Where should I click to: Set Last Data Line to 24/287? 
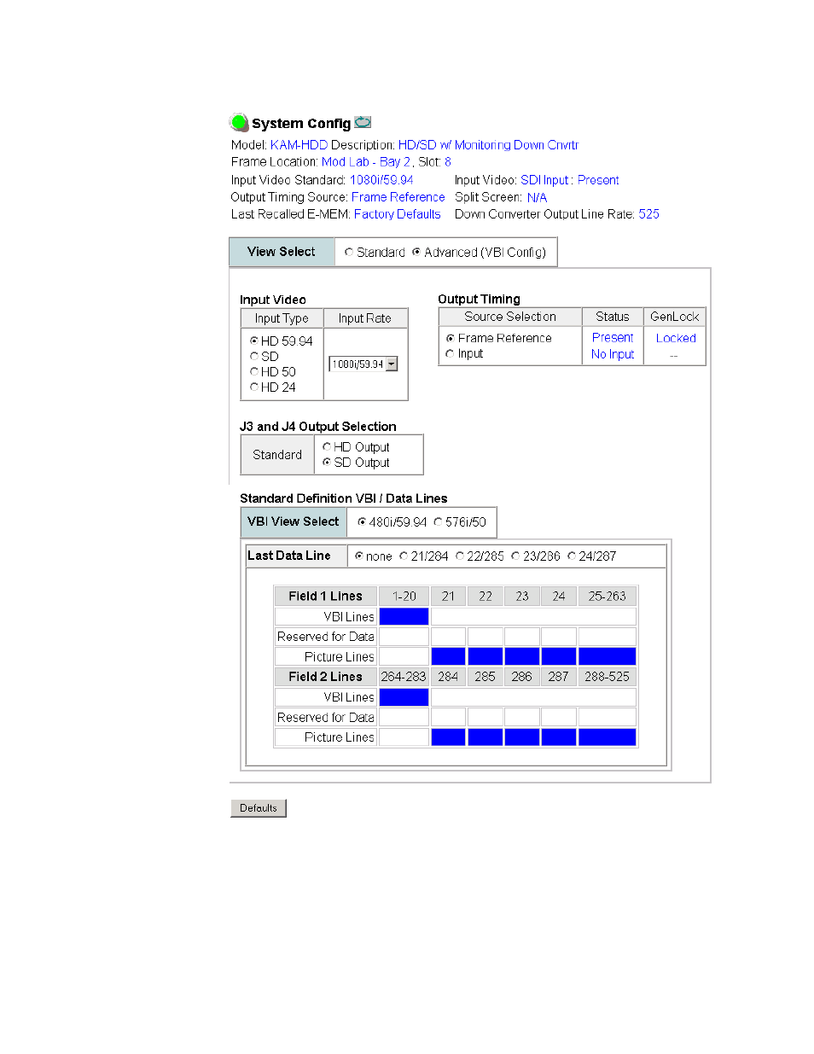tap(572, 556)
